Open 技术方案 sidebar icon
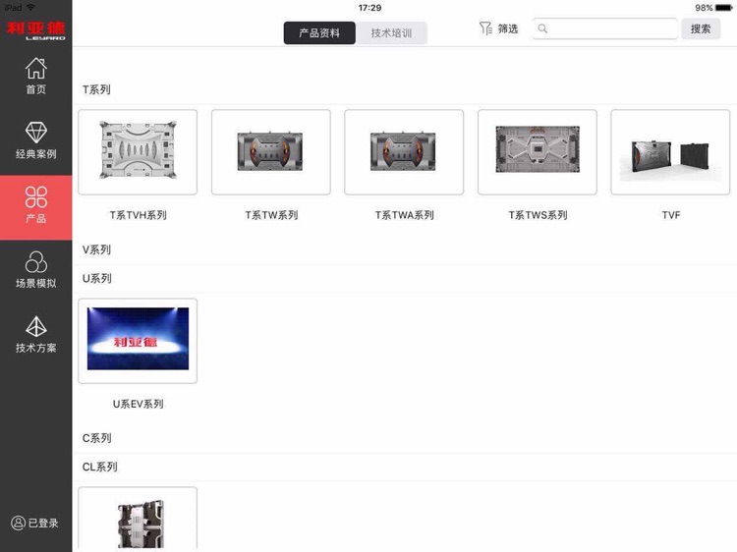 [x=35, y=326]
